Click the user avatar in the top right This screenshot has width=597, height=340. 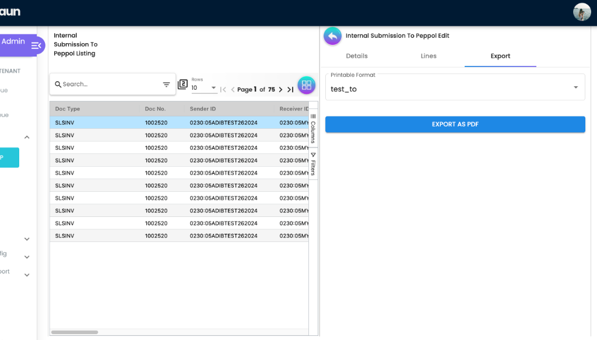(582, 12)
